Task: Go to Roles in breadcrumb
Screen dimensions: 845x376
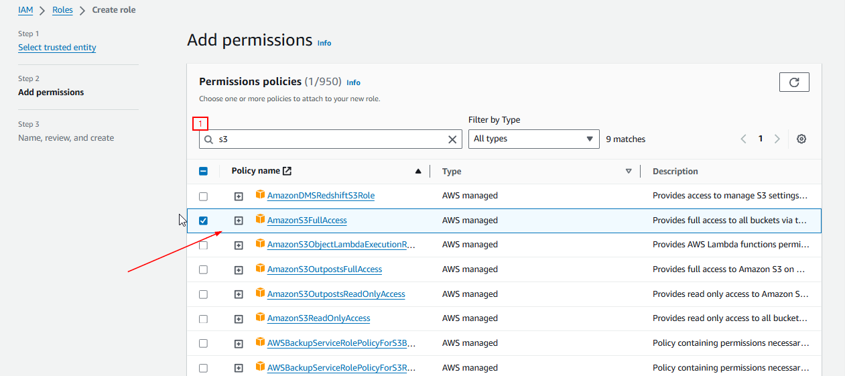Action: (x=62, y=10)
